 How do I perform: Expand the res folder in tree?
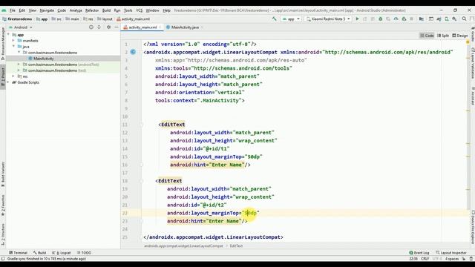(x=13, y=76)
